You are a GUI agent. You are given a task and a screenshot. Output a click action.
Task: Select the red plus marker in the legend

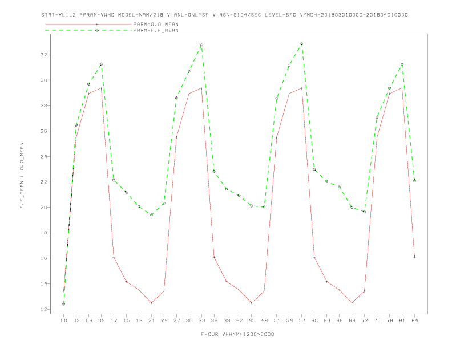[x=97, y=24]
